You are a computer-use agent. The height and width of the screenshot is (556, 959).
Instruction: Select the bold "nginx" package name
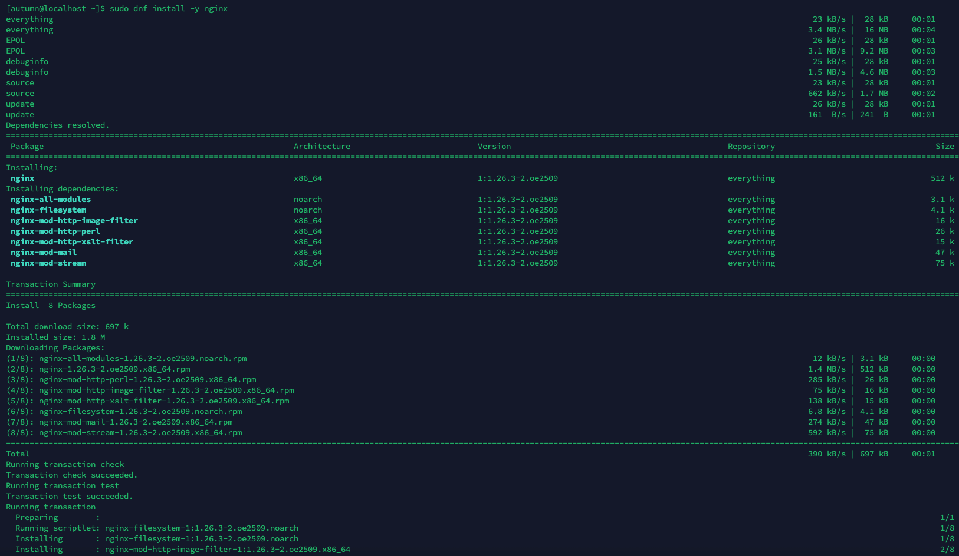(22, 178)
